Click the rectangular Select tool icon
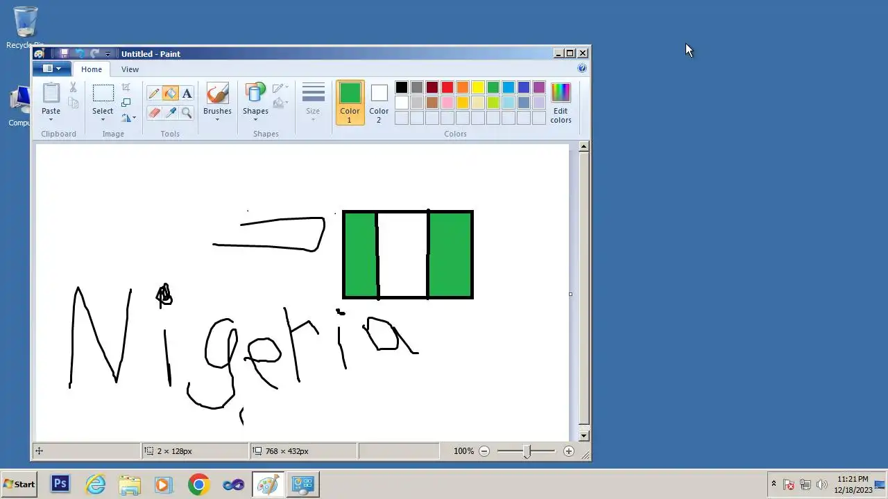The image size is (888, 499). coord(103,94)
